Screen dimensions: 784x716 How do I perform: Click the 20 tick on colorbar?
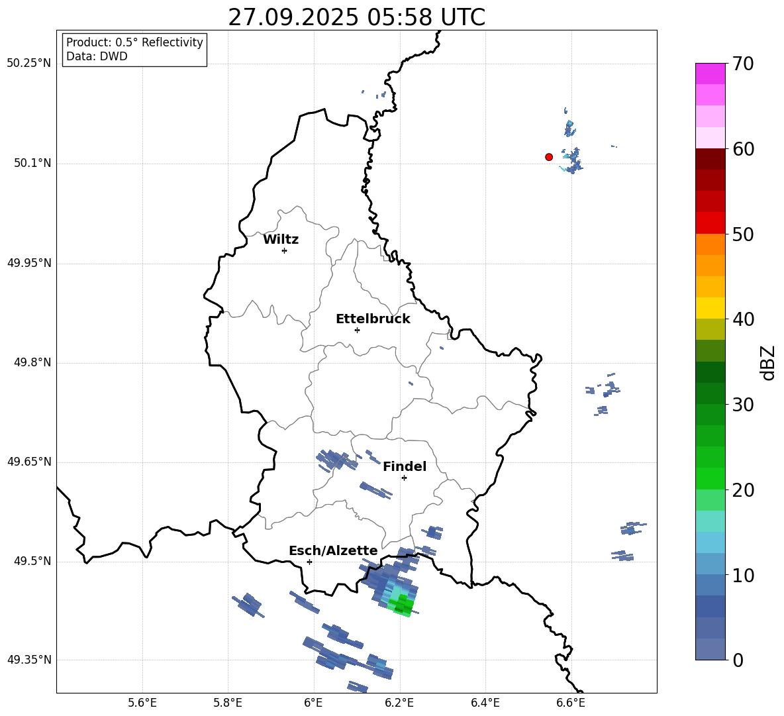coord(743,489)
